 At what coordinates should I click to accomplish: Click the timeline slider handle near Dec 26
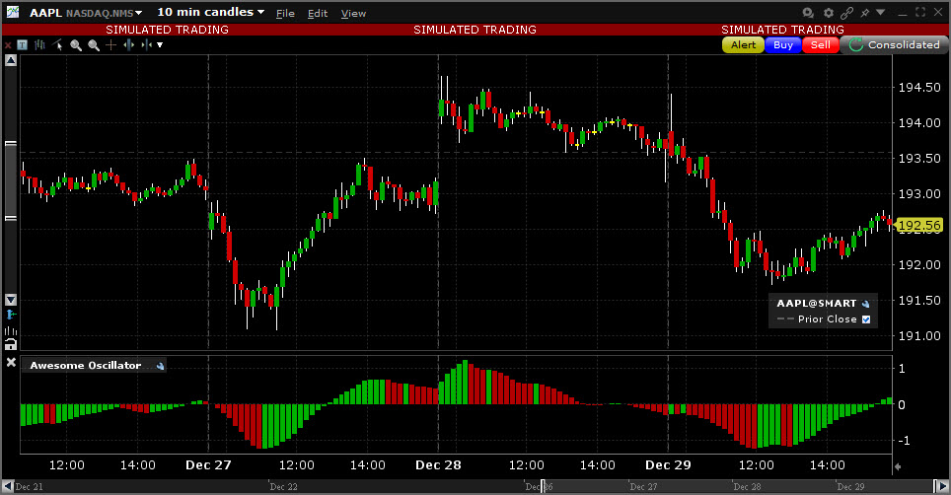[x=544, y=486]
